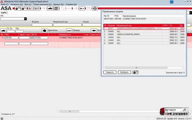Open the Справка menu

click(x=71, y=5)
